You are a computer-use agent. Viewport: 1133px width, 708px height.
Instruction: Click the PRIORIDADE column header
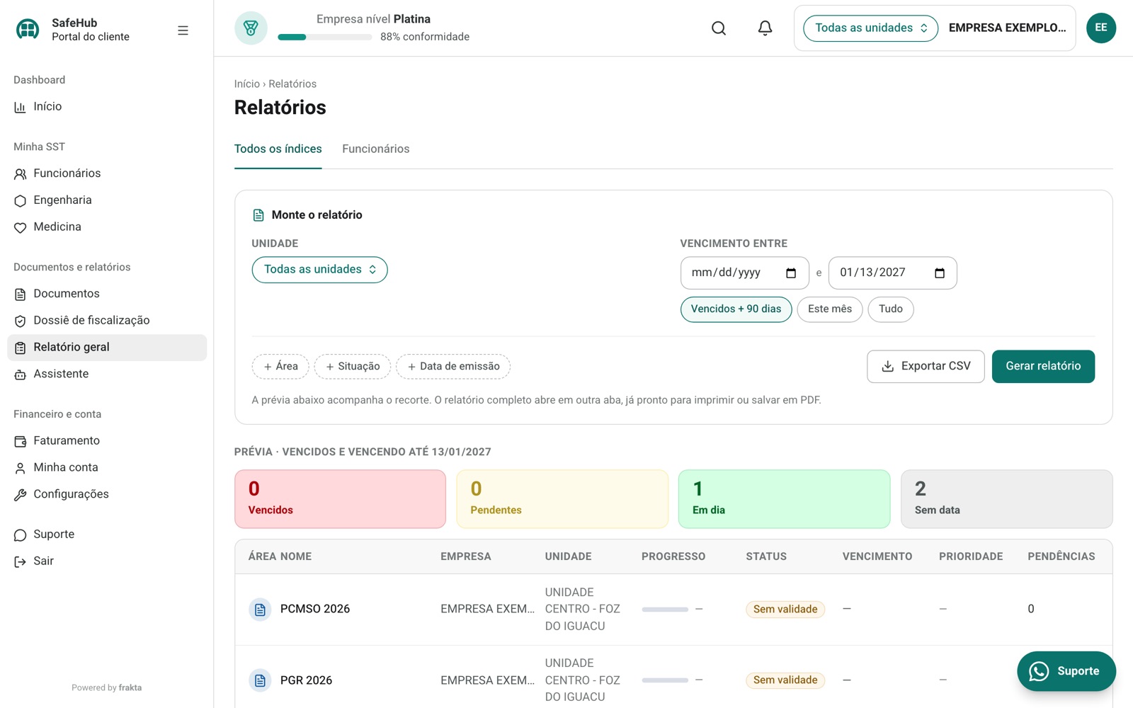971,556
